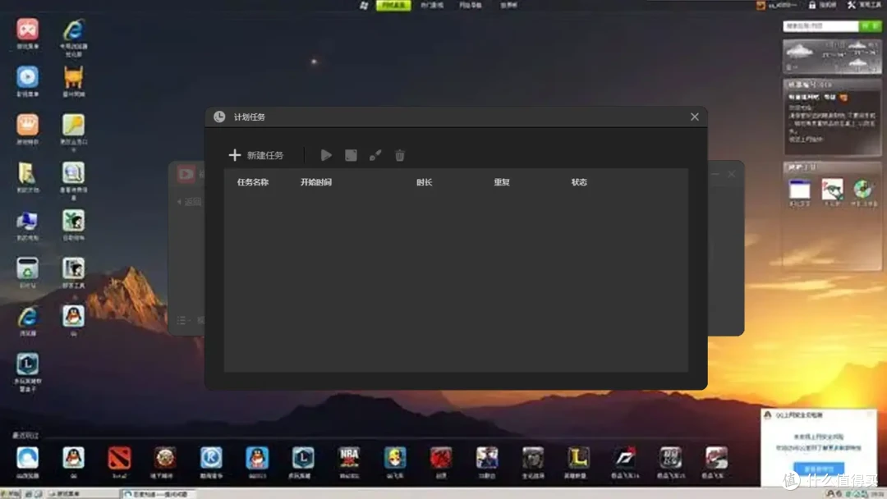Start the task with the play icon
This screenshot has height=499, width=887.
[326, 155]
